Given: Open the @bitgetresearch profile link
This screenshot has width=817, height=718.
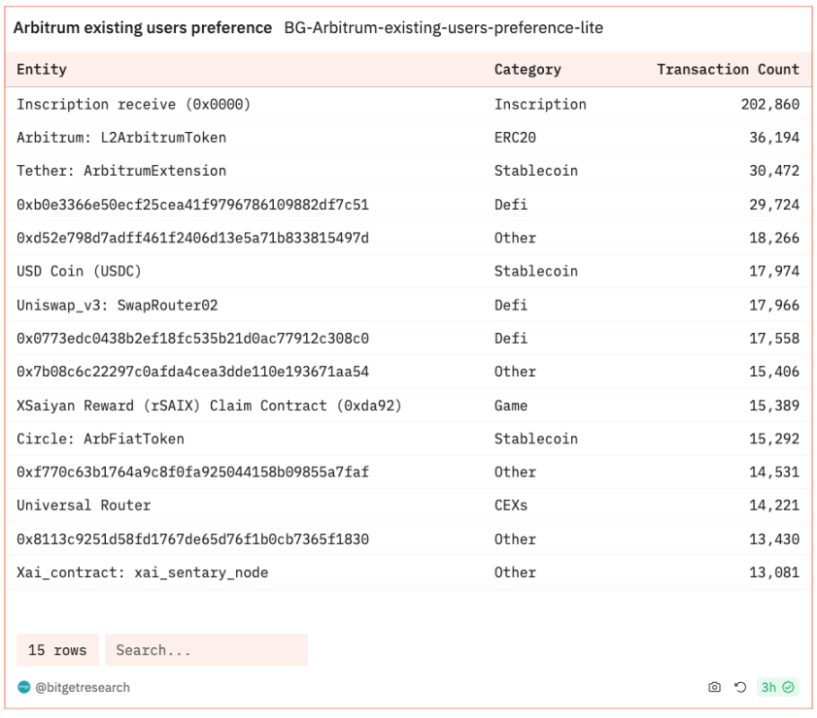Looking at the screenshot, I should pyautogui.click(x=83, y=687).
